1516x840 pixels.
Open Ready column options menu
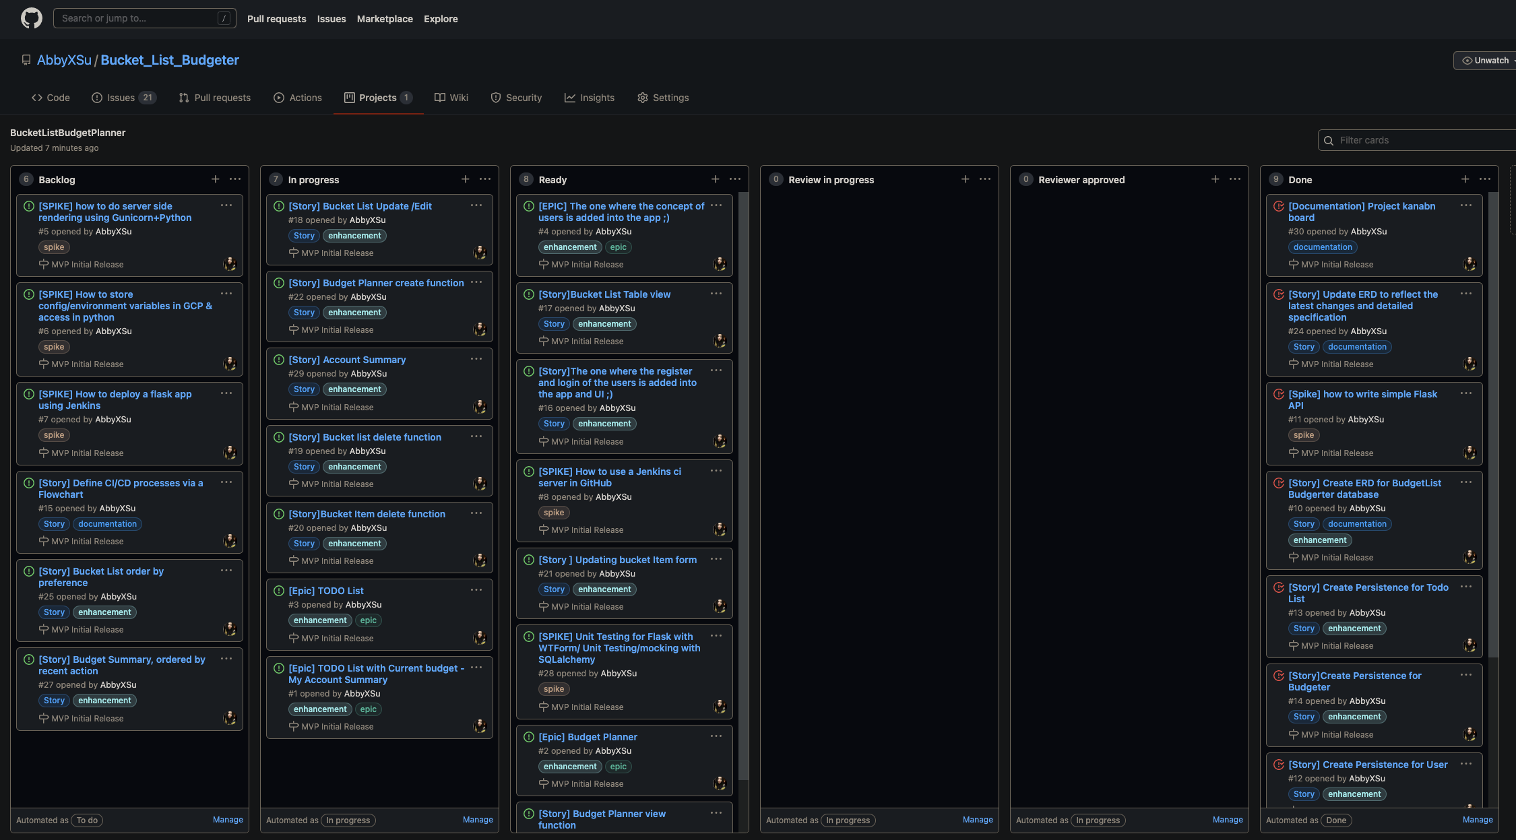(x=735, y=179)
